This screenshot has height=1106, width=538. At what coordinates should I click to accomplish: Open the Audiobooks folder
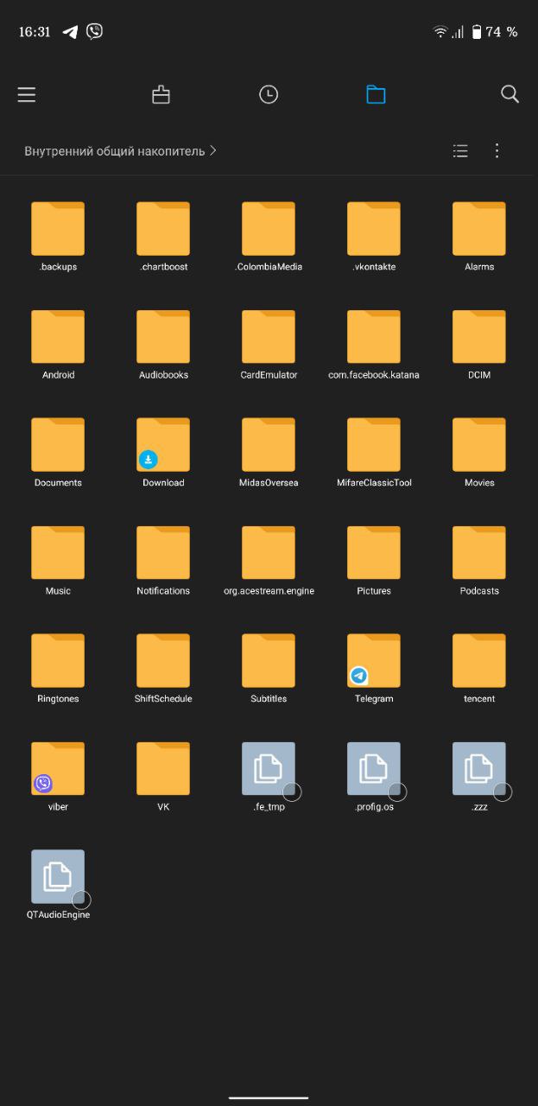click(x=163, y=337)
